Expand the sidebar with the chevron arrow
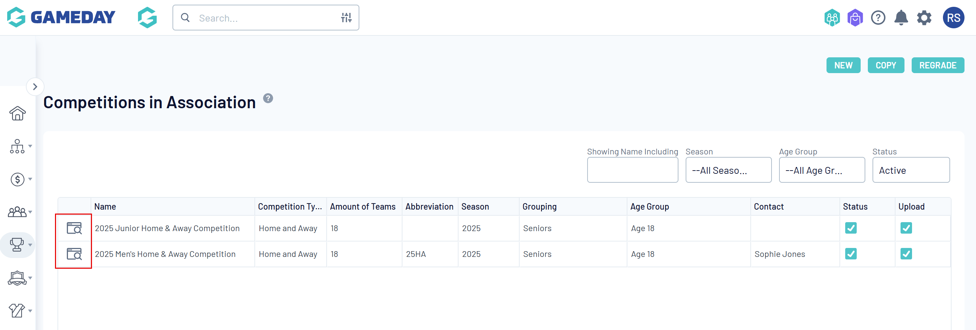976x330 pixels. (x=35, y=87)
